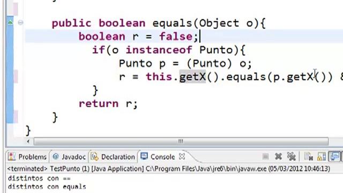343x193 pixels.
Task: Select the Console tab
Action: [163, 157]
